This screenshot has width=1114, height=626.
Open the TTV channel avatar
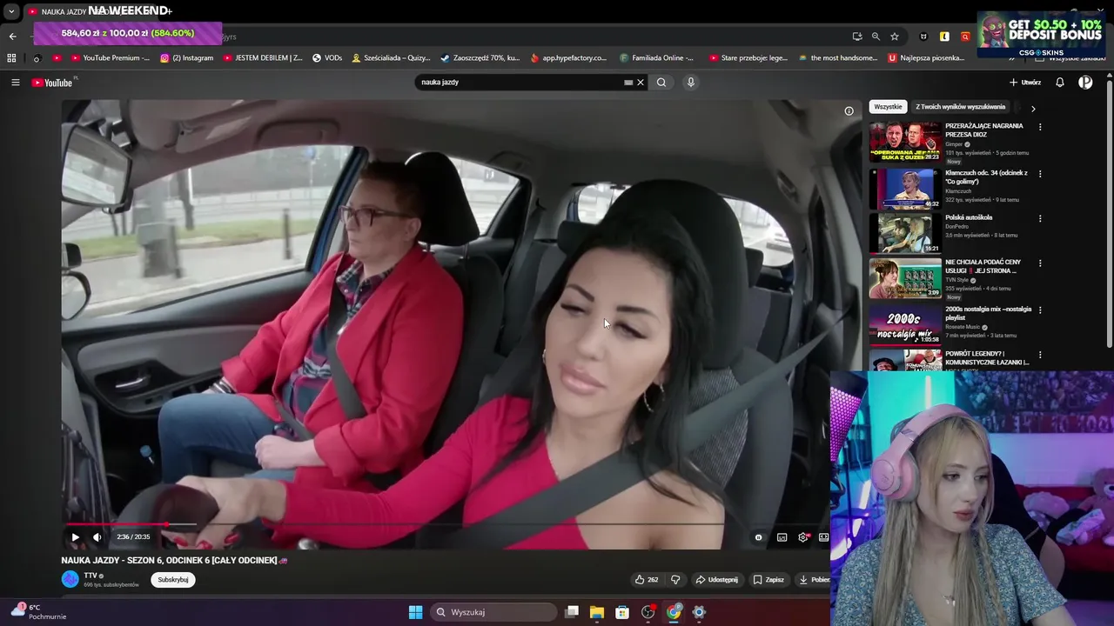70,579
